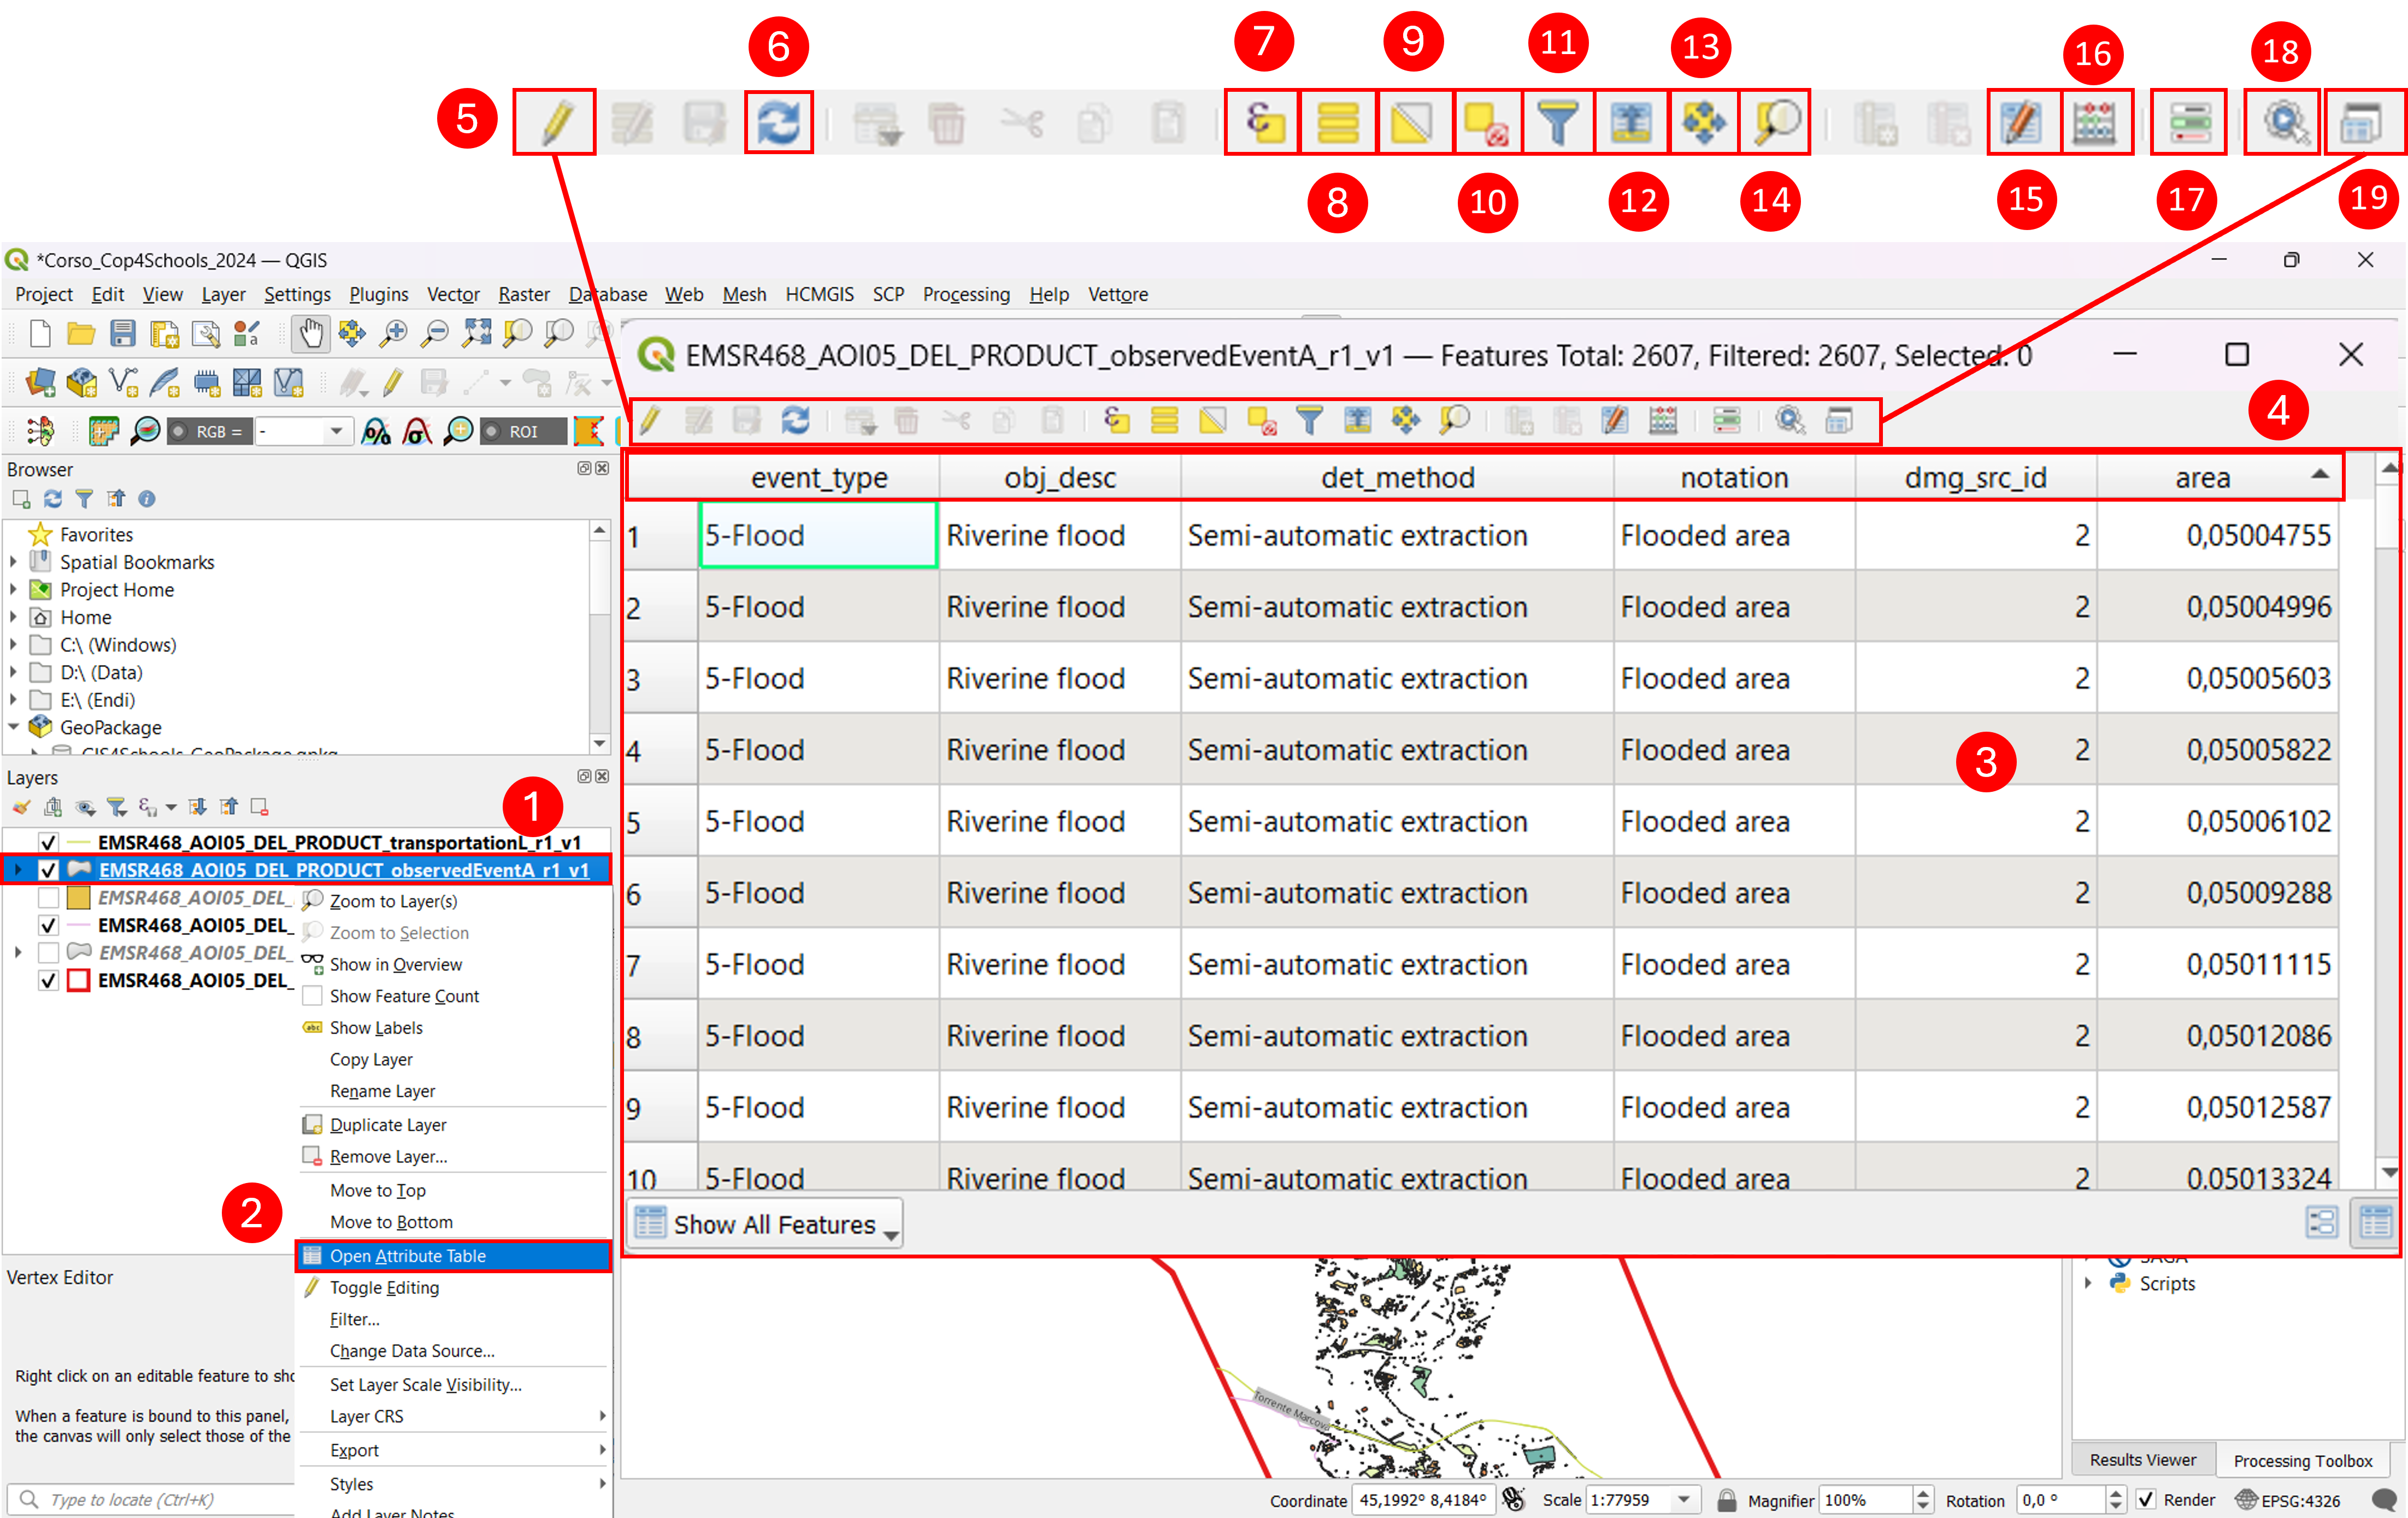Open Layer Styling paintbrush in Layers panel

[x=21, y=807]
